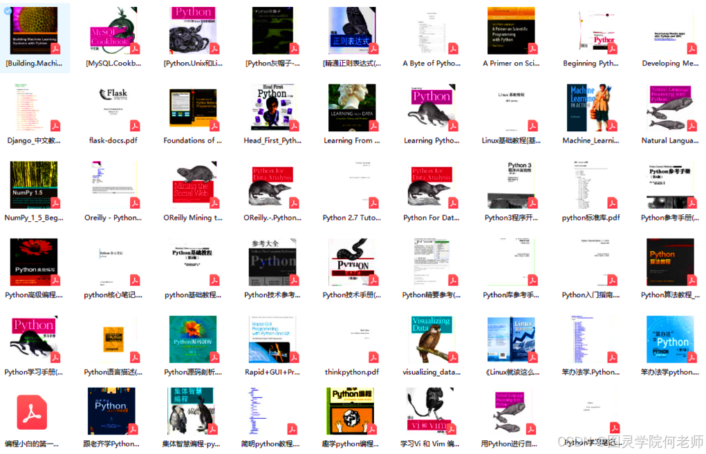Open the OReilly.-.Python... PDF icon

tap(272, 185)
